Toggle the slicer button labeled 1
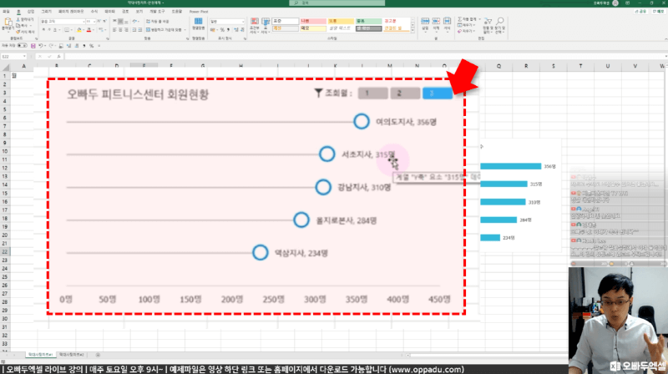 click(371, 93)
